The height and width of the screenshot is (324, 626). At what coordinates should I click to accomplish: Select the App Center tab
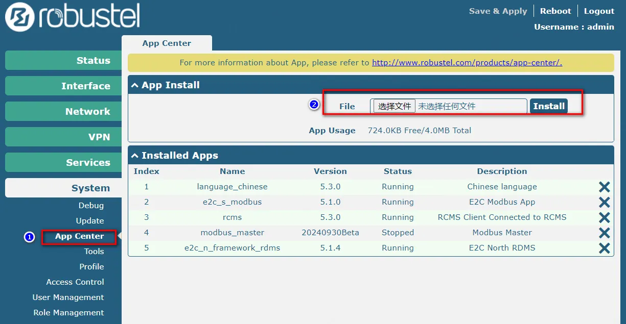(x=167, y=43)
